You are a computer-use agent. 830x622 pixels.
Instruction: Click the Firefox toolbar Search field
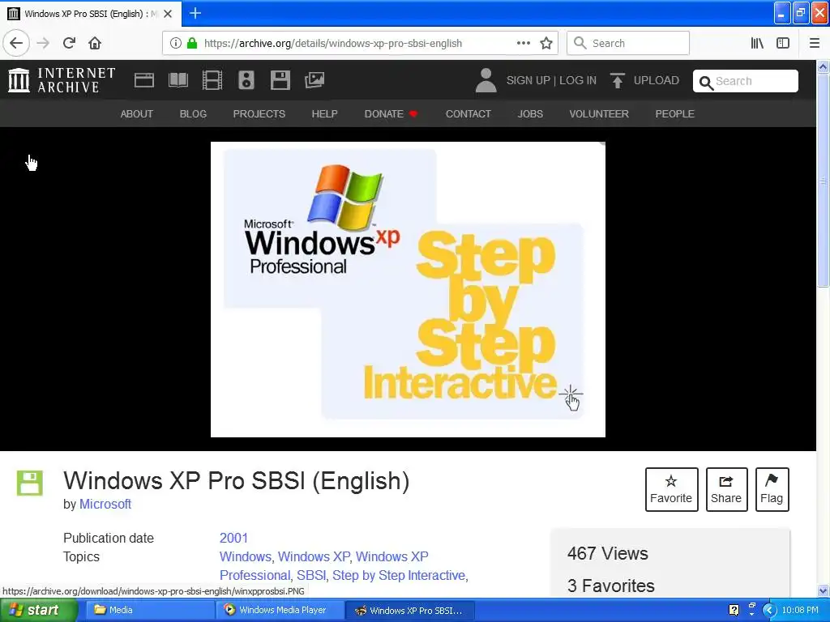tap(628, 44)
